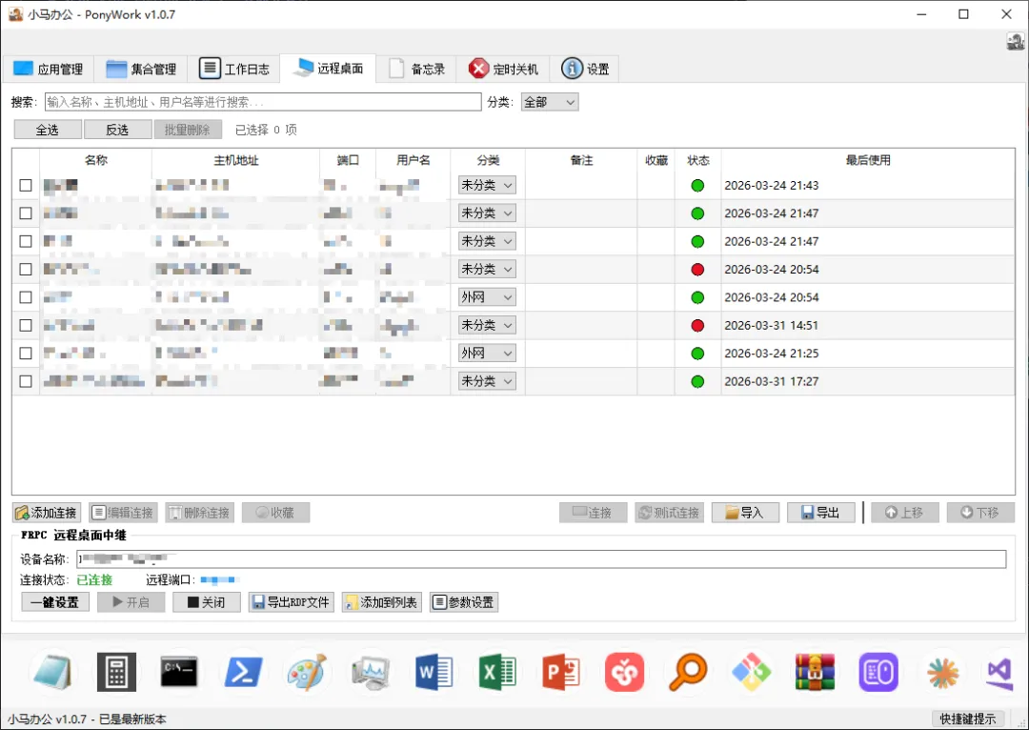Viewport: 1029px width, 730px height.
Task: Open category dropdown in the 21:43 row
Action: pos(487,185)
